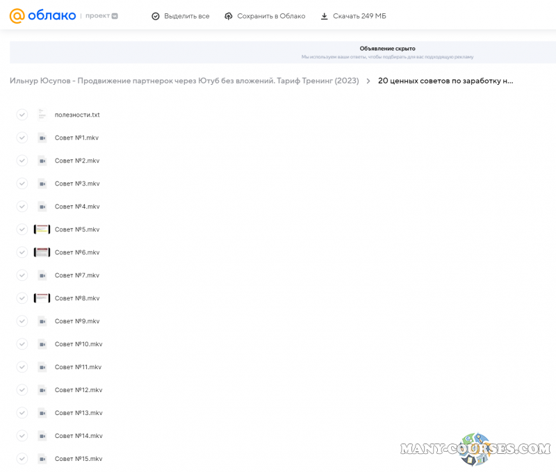Open the Совет №5.mkv video thumbnail
Viewport: 556px width, 472px height.
coord(42,229)
